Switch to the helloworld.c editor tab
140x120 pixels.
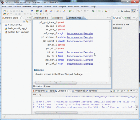point(41,18)
